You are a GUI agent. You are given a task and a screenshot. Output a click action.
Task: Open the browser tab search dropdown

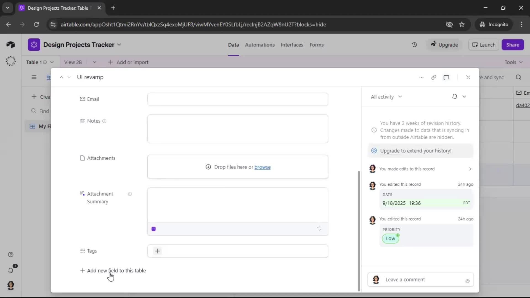7,8
